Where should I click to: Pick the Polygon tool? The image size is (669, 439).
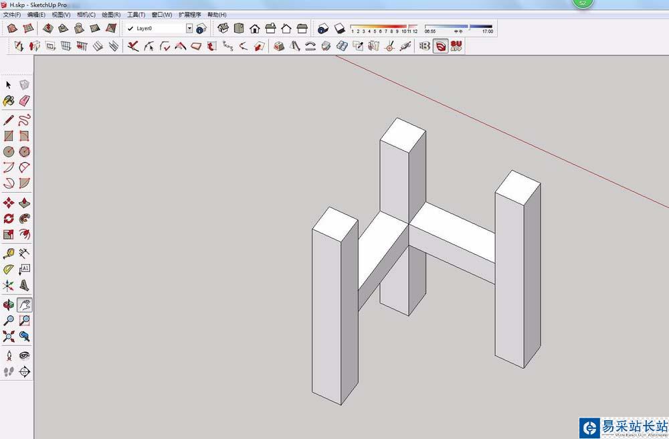pos(24,151)
